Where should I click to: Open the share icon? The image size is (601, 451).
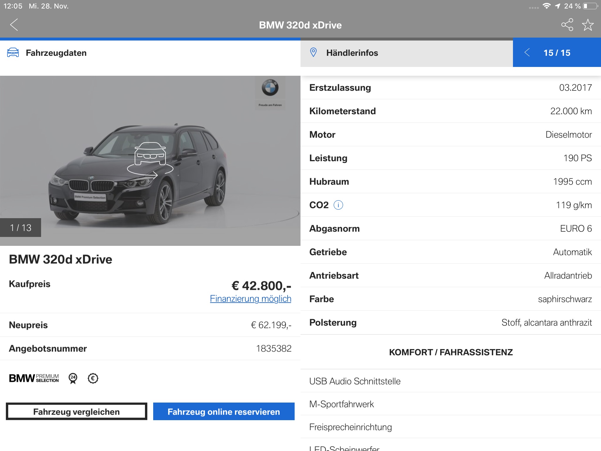[x=567, y=25]
